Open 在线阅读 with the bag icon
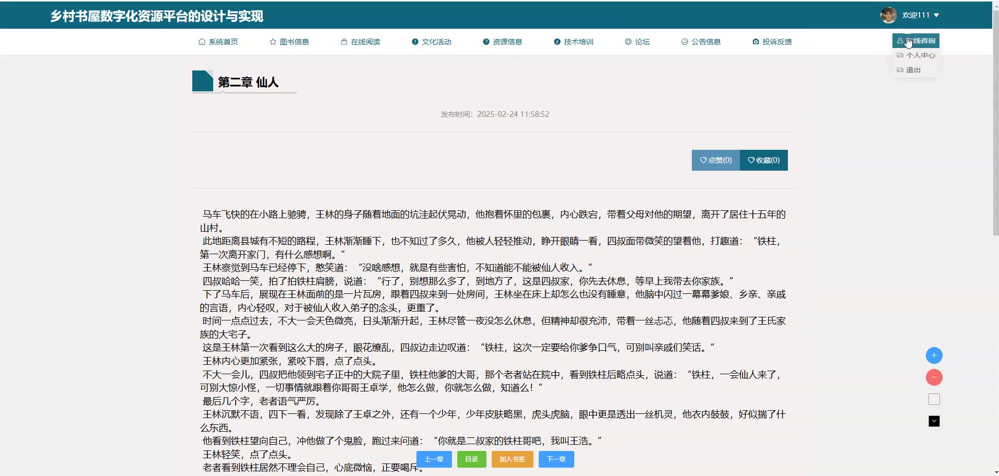 [x=360, y=42]
